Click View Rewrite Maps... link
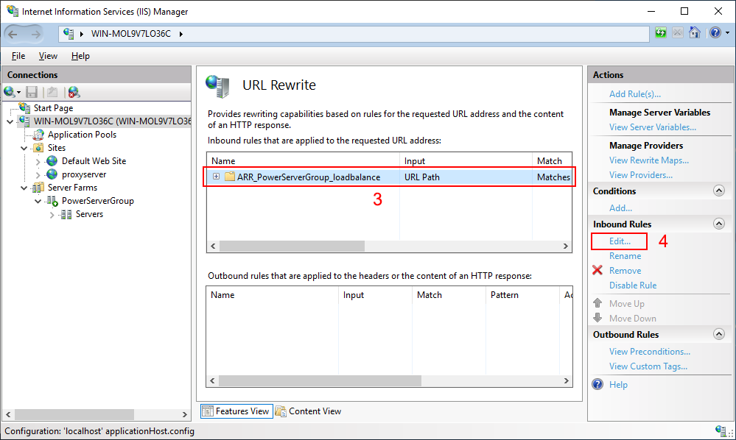Viewport: 736px width, 440px height. [648, 160]
